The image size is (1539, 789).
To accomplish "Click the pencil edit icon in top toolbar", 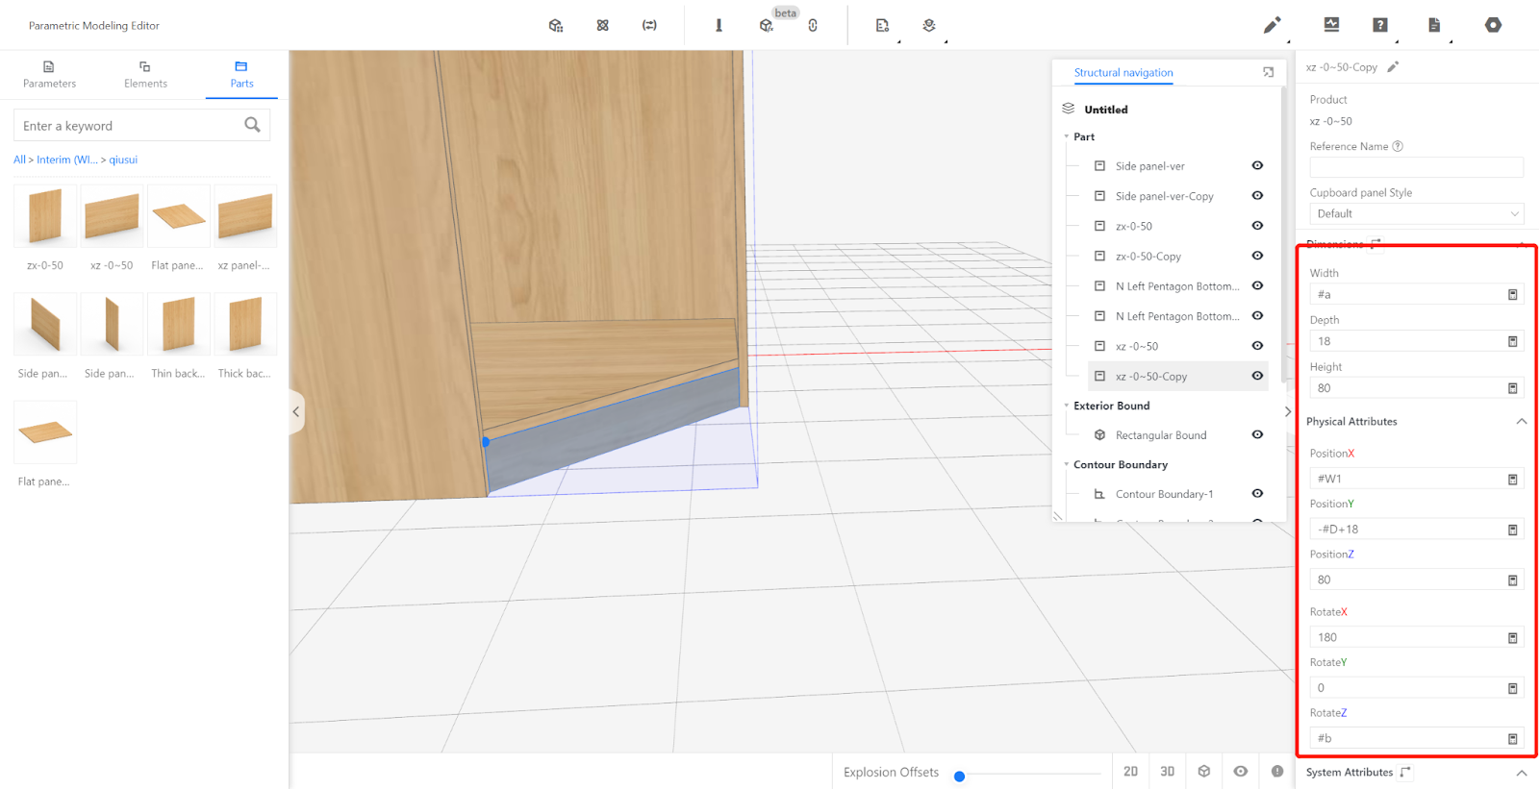I will pyautogui.click(x=1272, y=25).
